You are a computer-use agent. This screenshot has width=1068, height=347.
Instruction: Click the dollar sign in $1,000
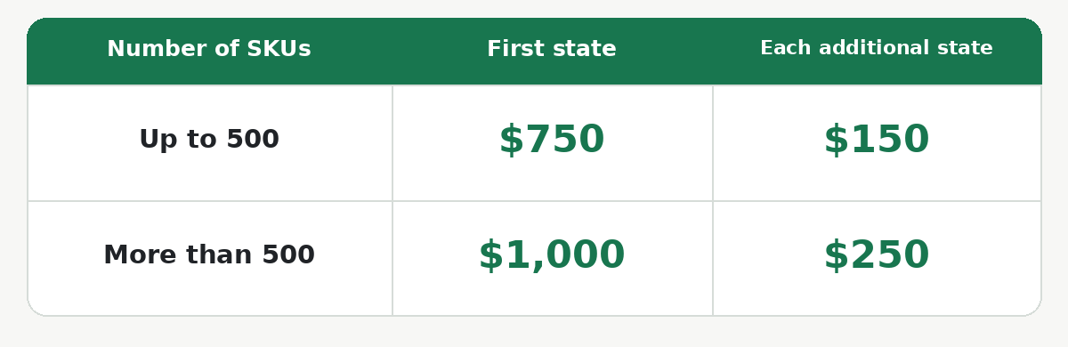coord(489,255)
